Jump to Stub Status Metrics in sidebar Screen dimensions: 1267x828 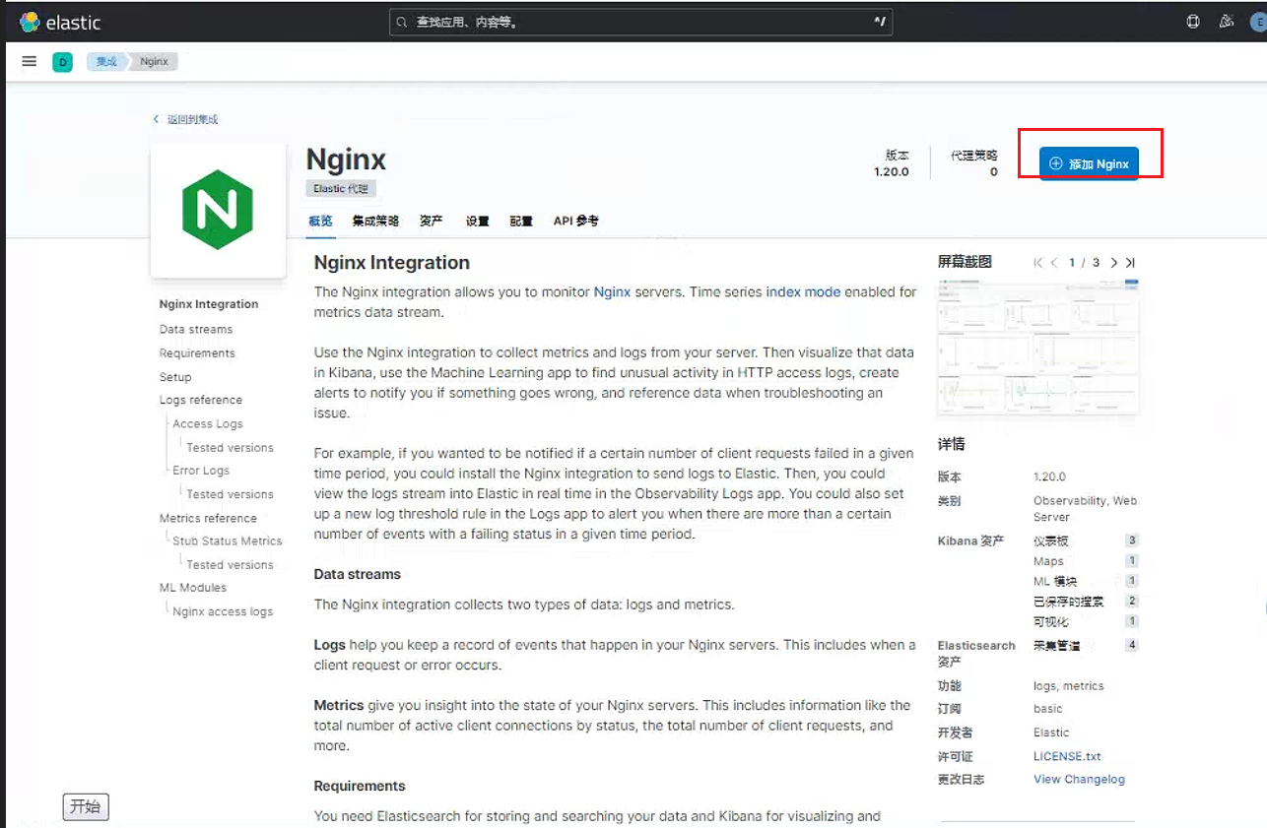pos(228,541)
